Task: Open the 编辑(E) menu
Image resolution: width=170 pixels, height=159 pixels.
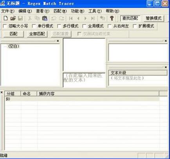Action: click(25, 11)
